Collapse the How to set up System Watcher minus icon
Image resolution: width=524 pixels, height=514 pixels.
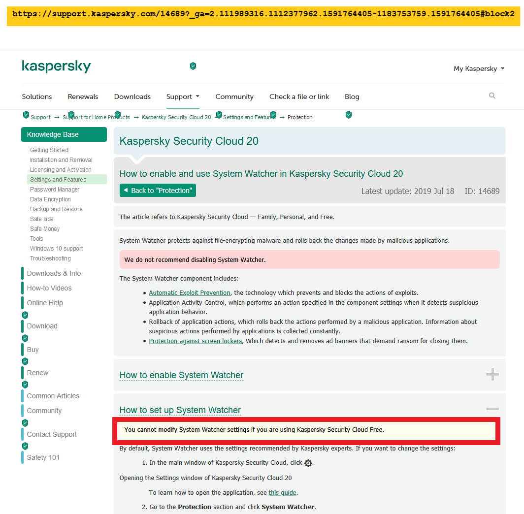tap(492, 409)
